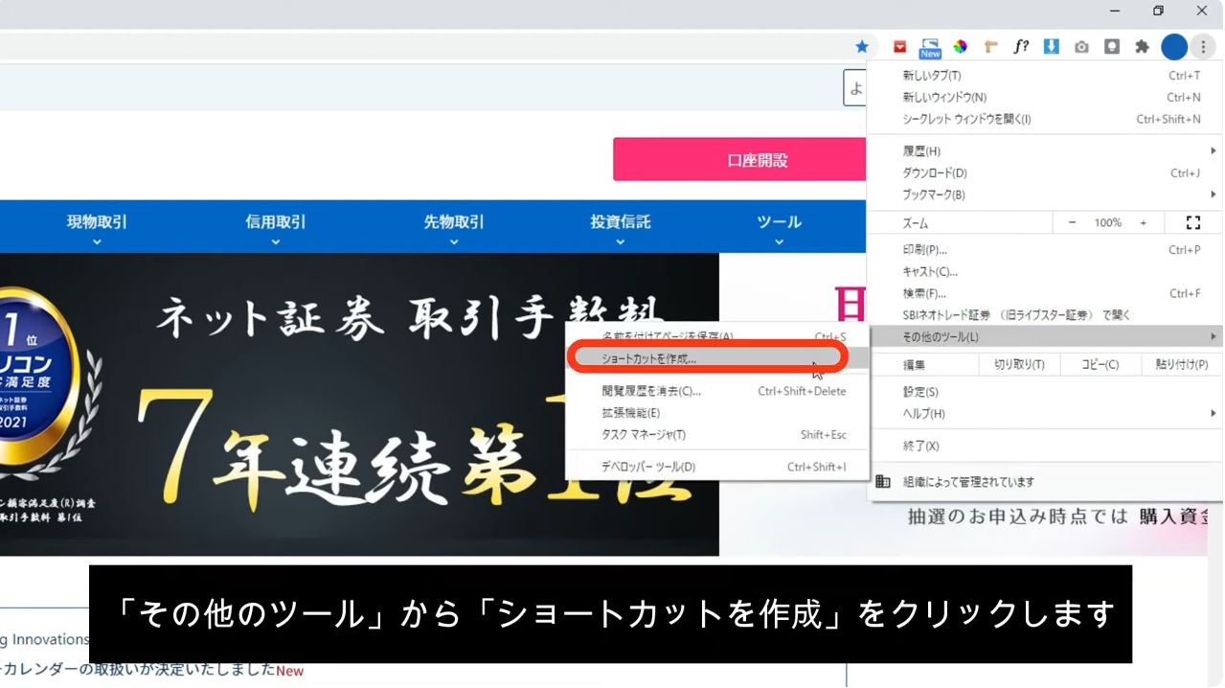Click the blue profile avatar circle

pos(1174,46)
